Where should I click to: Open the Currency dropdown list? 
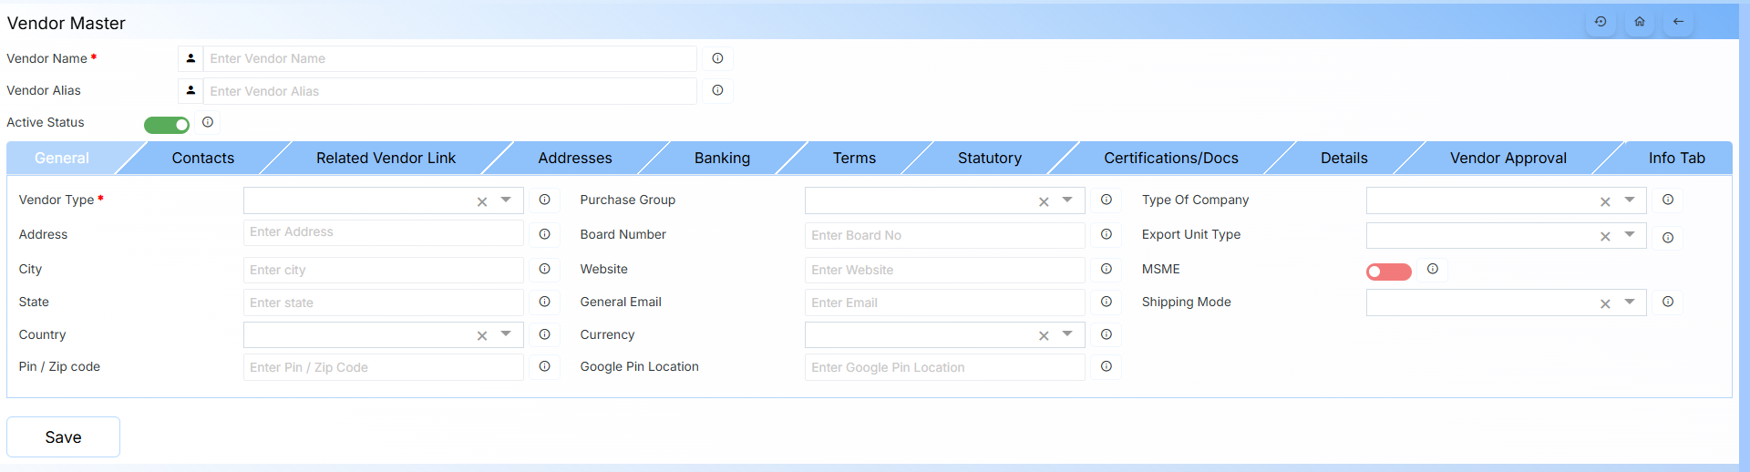[x=1067, y=334]
